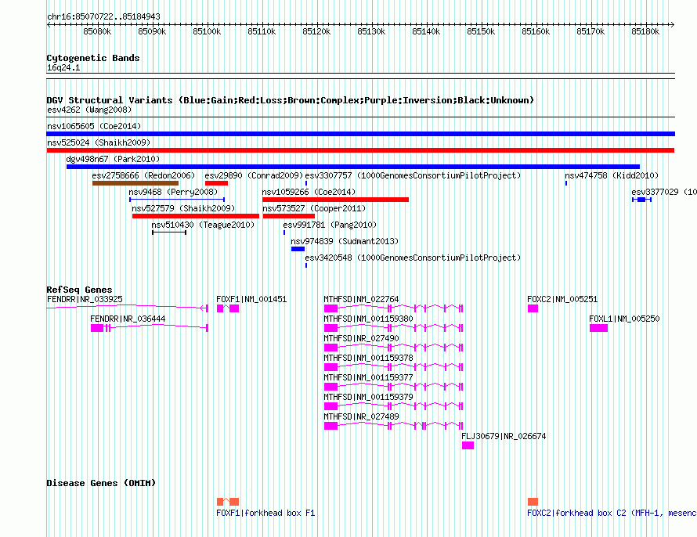Click the 85180k ruler tick label

coord(645,31)
